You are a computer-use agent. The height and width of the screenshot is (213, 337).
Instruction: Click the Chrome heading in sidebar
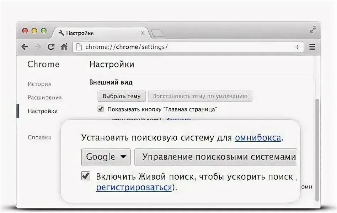click(43, 64)
